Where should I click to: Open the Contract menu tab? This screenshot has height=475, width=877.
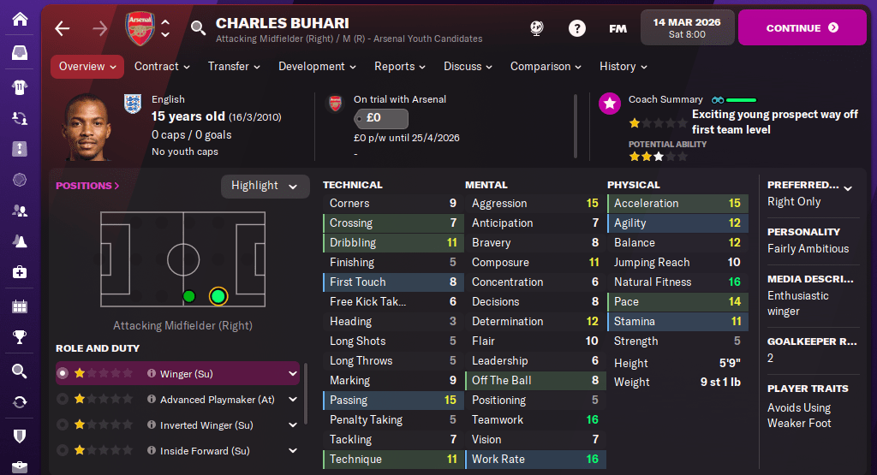[162, 66]
